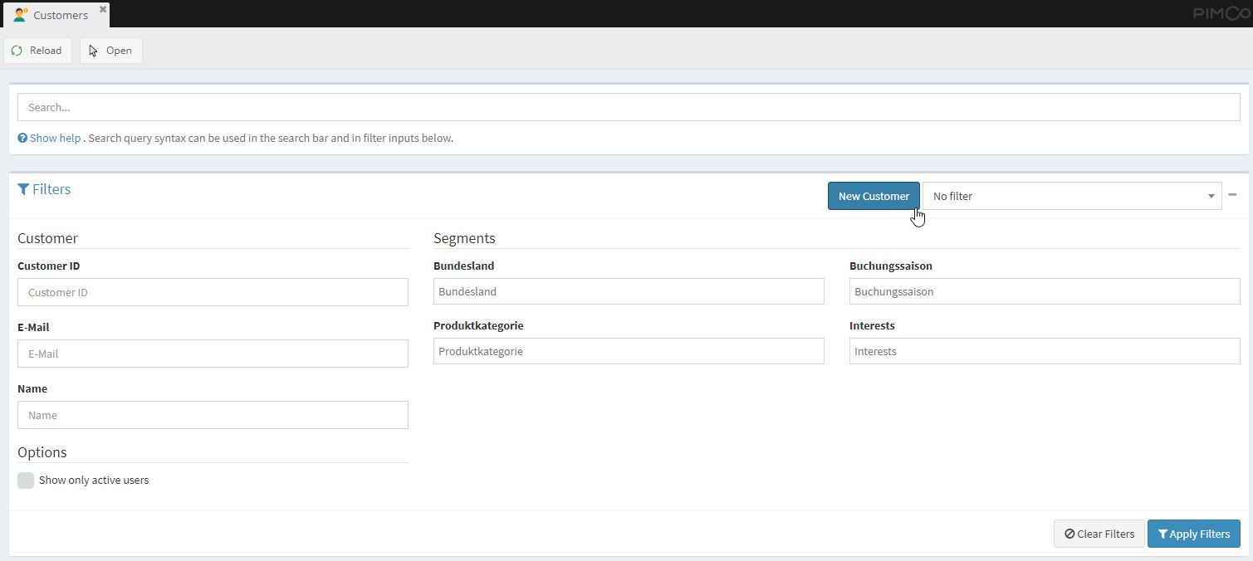Click into the E-Mail filter field
The width and height of the screenshot is (1253, 561).
pyautogui.click(x=213, y=354)
